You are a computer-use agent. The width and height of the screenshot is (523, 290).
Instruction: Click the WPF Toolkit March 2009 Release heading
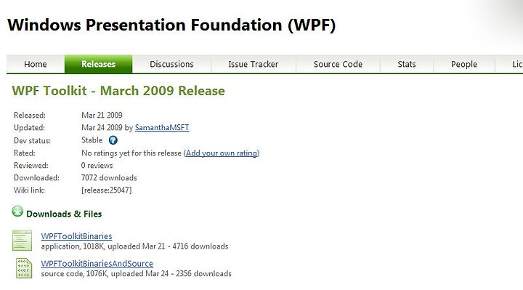pos(118,91)
